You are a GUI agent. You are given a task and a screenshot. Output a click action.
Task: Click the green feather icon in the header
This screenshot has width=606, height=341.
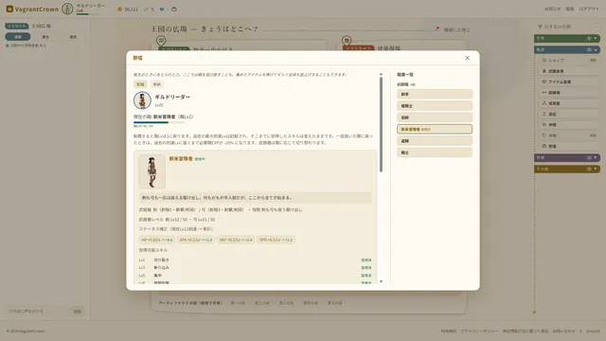[x=146, y=9]
